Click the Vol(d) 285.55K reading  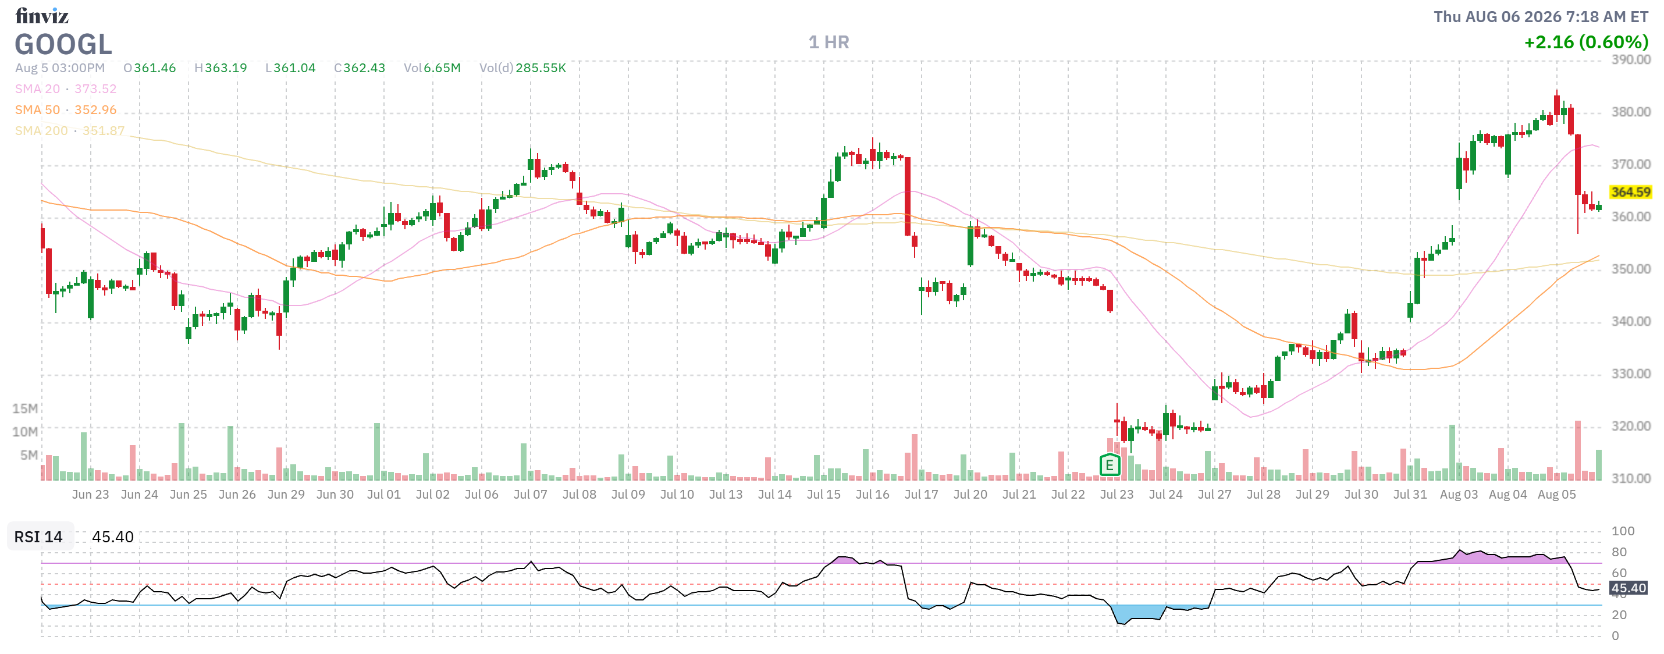click(x=522, y=68)
